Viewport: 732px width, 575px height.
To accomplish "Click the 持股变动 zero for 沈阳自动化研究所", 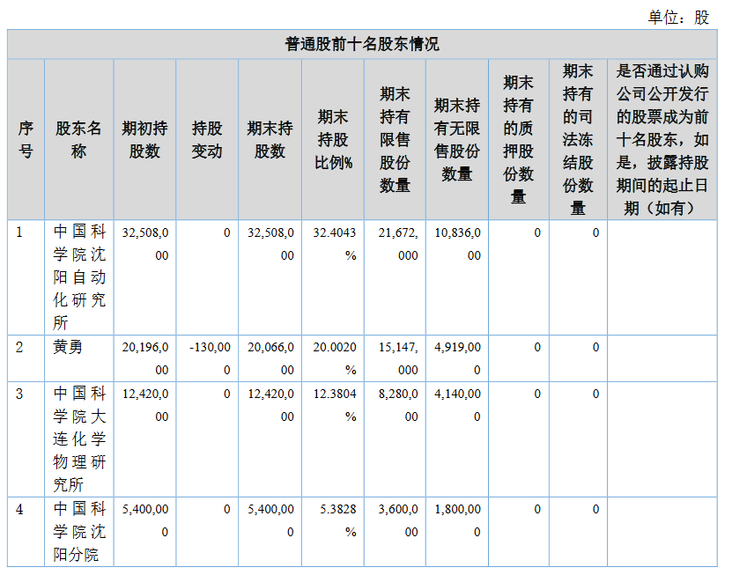I will (227, 232).
